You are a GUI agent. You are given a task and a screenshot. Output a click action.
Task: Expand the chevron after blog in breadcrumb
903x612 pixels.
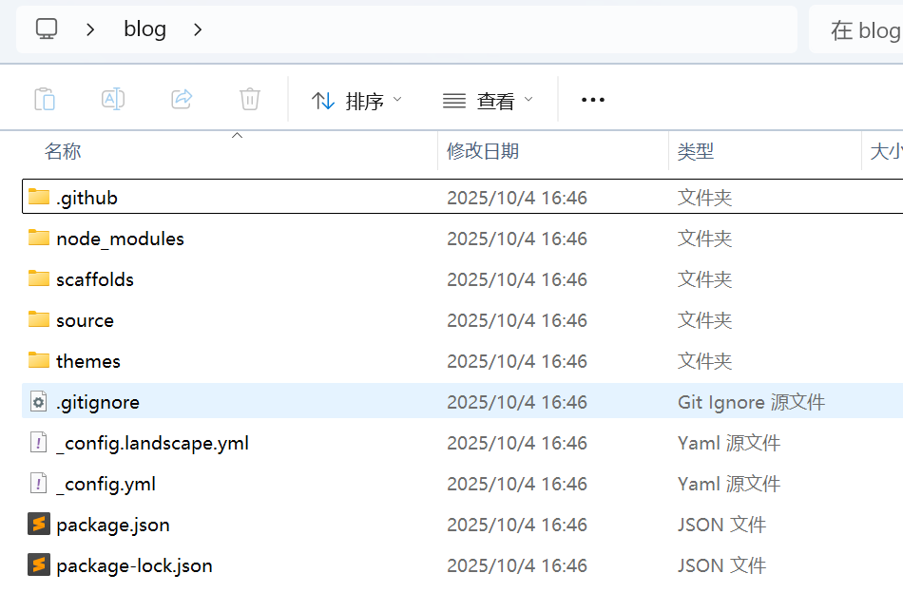[198, 29]
